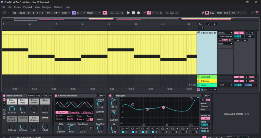Open the Playback menu

coord(28,7)
